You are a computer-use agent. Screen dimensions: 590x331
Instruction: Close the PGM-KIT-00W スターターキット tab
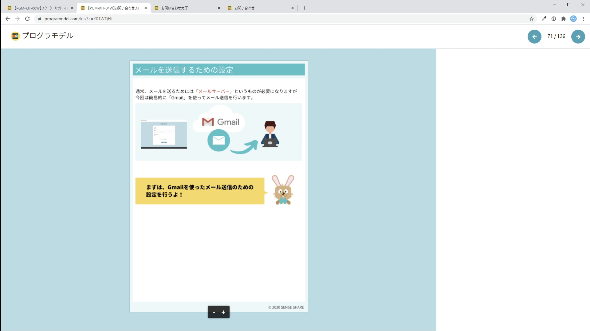(72, 8)
